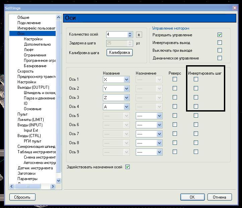Click the Количество осей input field
Viewport: 242px width, 208px height.
click(117, 35)
